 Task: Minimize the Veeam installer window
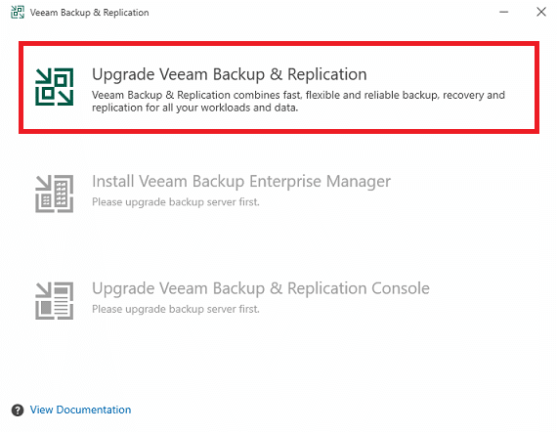click(503, 12)
